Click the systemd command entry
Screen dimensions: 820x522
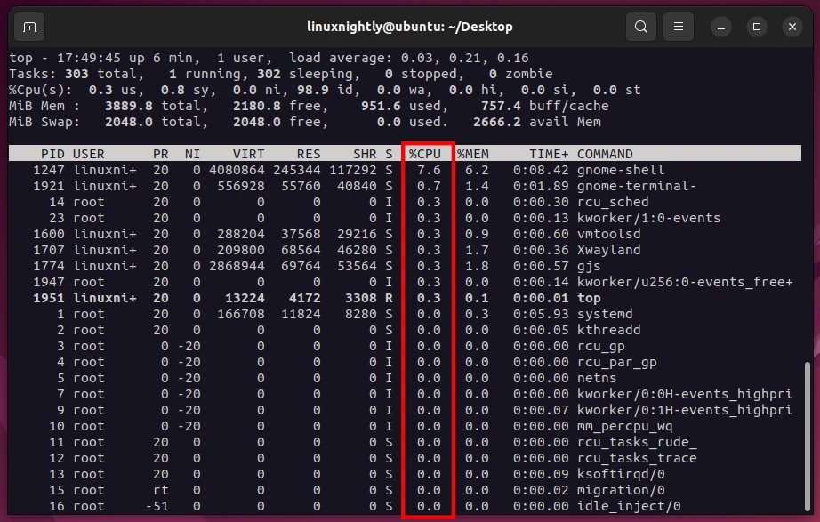[605, 314]
